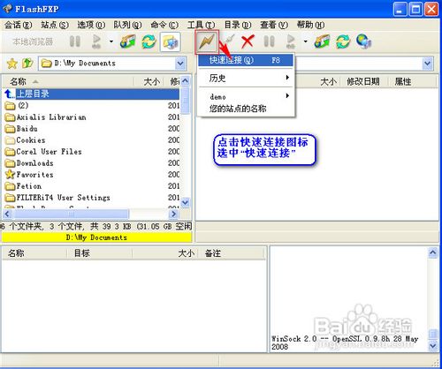Screen dimensions: 442x369
Task: Click the left pane pause icon
Action: point(75,41)
